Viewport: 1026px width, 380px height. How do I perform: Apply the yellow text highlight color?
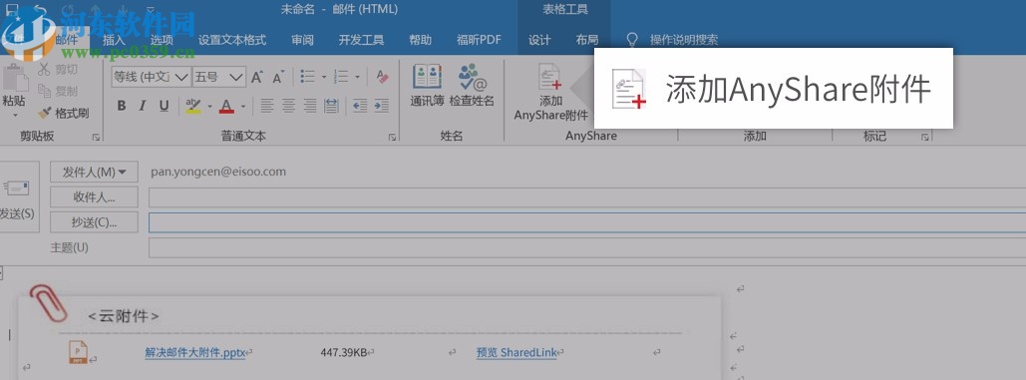pyautogui.click(x=193, y=106)
